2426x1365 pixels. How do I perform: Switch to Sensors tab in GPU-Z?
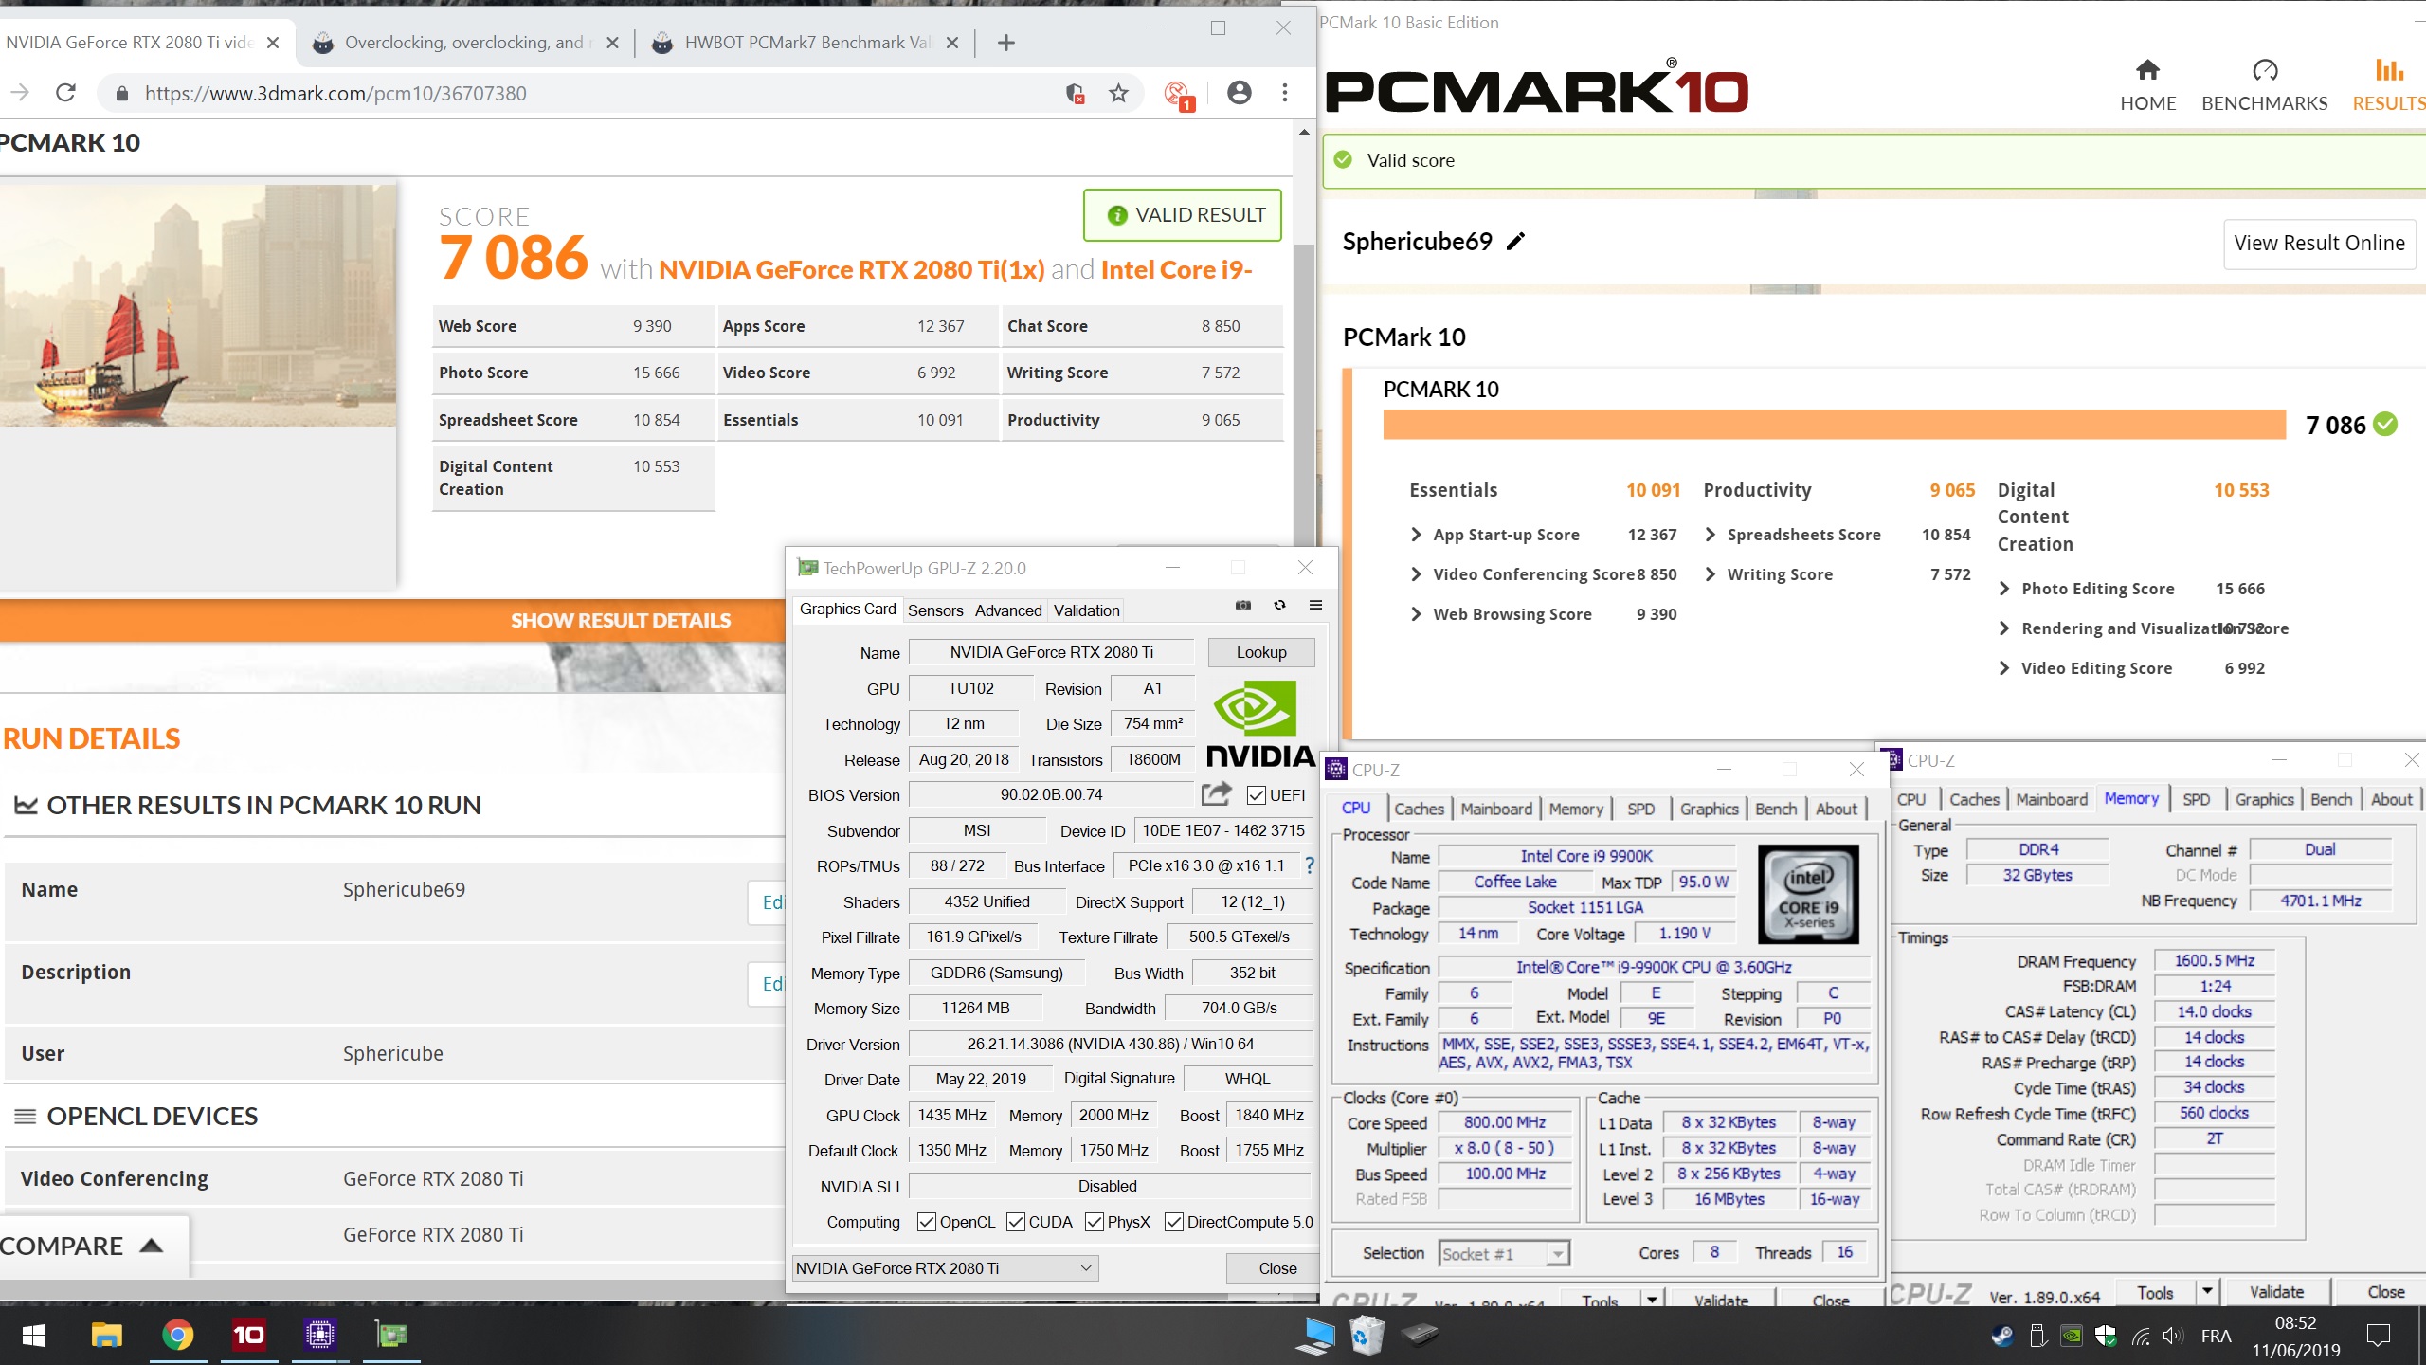pyautogui.click(x=934, y=610)
